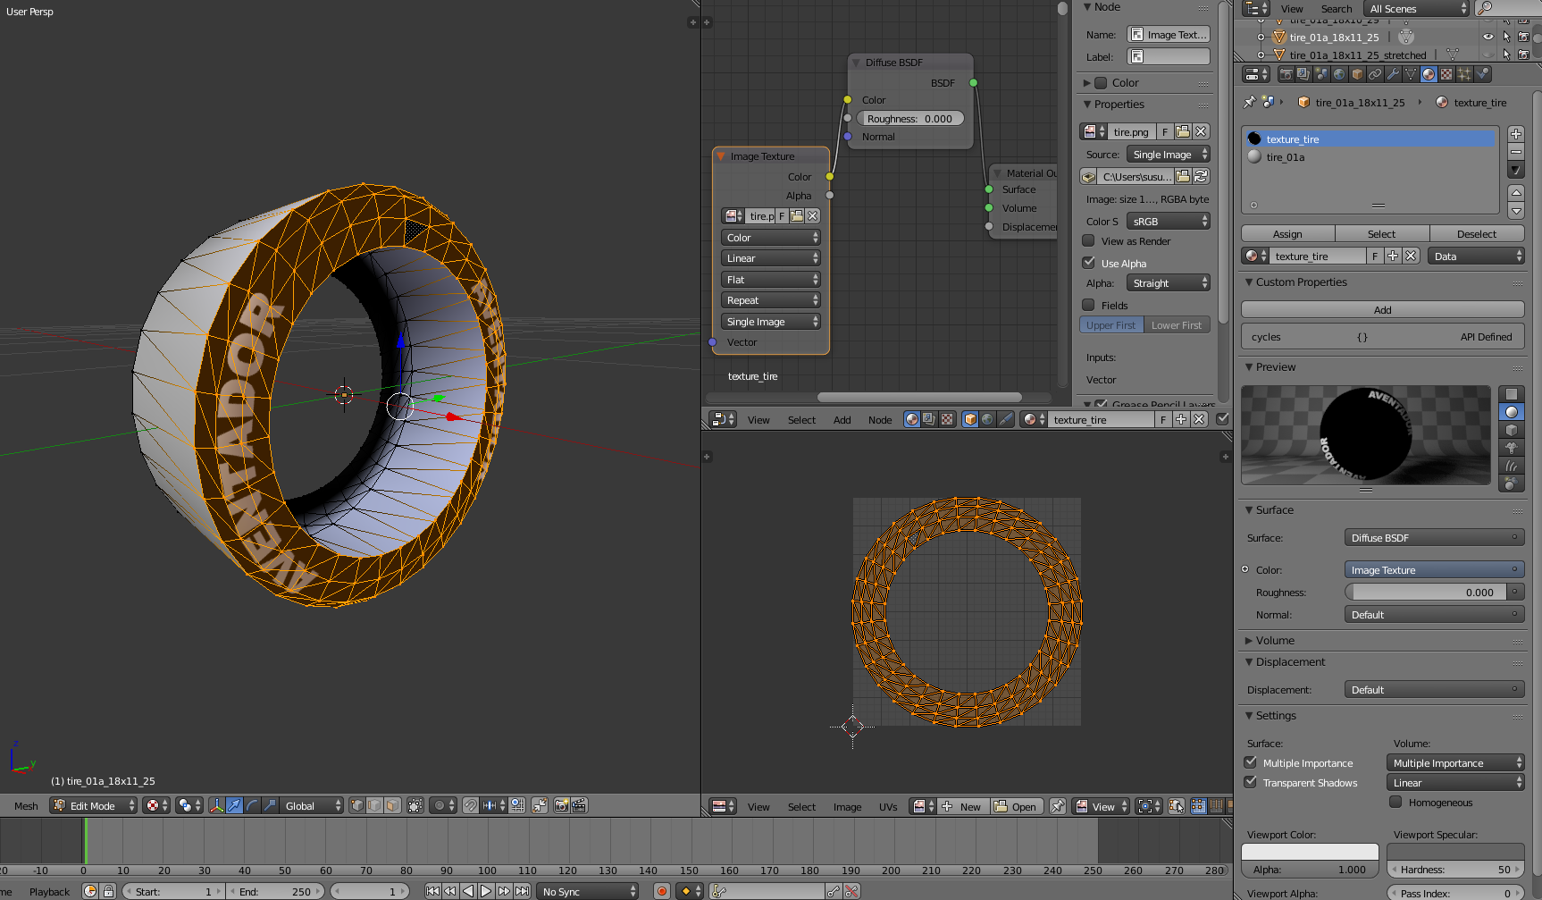1542x900 pixels.
Task: Open the Particles properties tab
Action: (1464, 74)
